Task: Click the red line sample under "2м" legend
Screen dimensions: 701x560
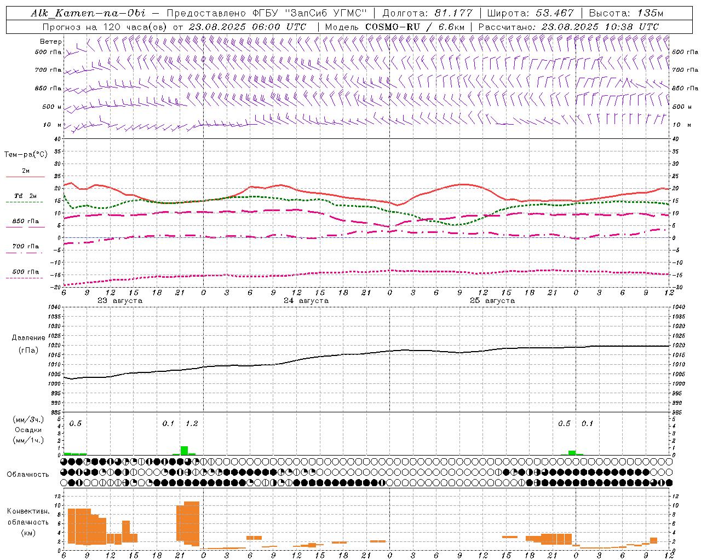Action: [x=25, y=177]
